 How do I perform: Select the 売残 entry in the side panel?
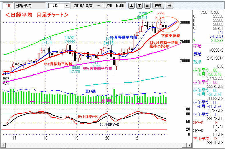[197, 46]
